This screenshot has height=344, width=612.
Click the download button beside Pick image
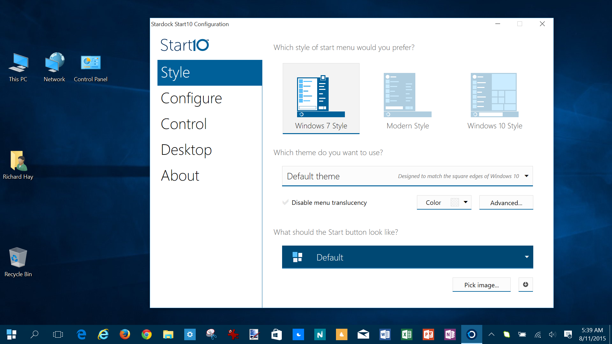click(525, 284)
